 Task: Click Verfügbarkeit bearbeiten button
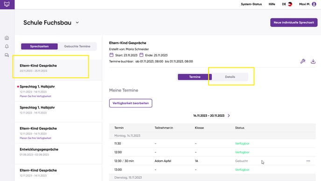coord(131,103)
